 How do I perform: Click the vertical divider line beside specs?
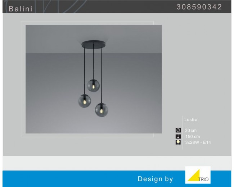(183, 133)
